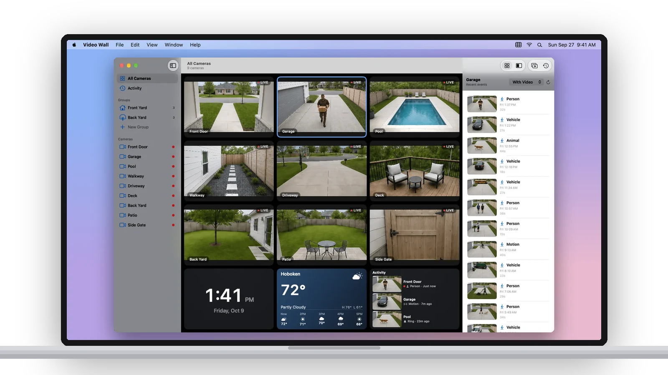Select the Driveway camera in the sidebar
Image resolution: width=668 pixels, height=375 pixels.
pyautogui.click(x=147, y=186)
